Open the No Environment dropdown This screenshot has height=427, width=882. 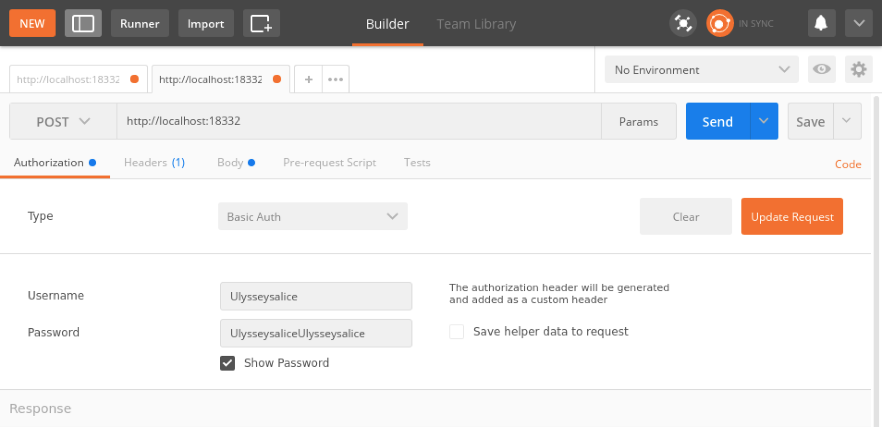click(702, 70)
